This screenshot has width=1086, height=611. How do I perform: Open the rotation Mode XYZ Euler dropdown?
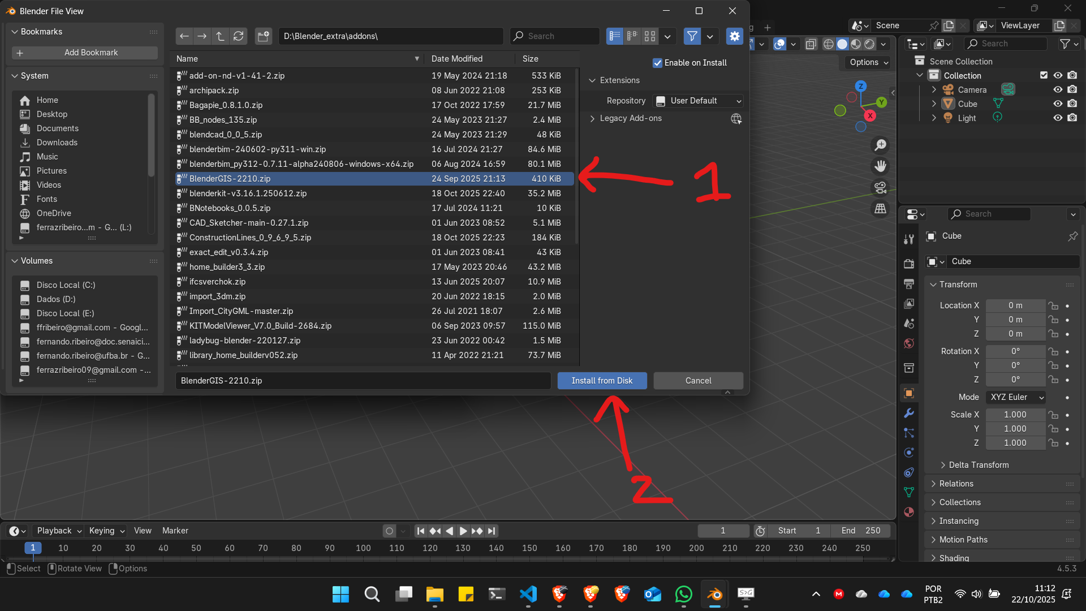pos(1015,397)
